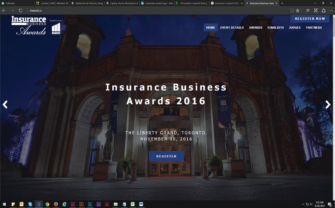Switch to the HR Leaders Summit West tab
Image resolution: width=335 pixels, height=208 pixels.
[192, 3]
